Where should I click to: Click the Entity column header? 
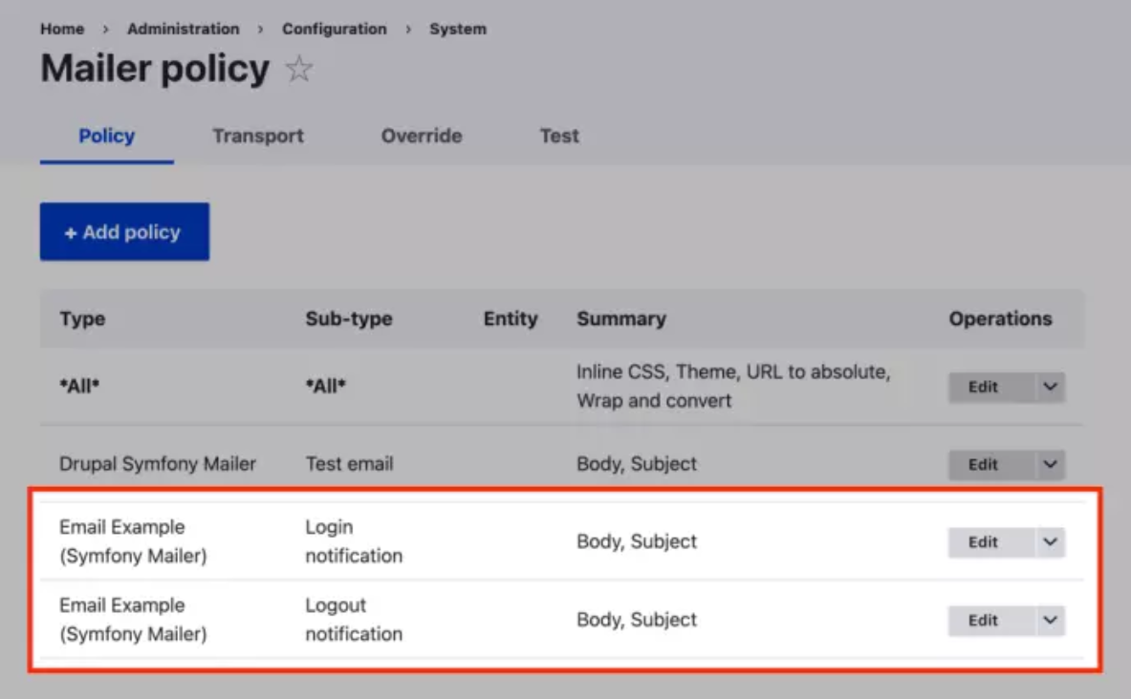click(511, 319)
